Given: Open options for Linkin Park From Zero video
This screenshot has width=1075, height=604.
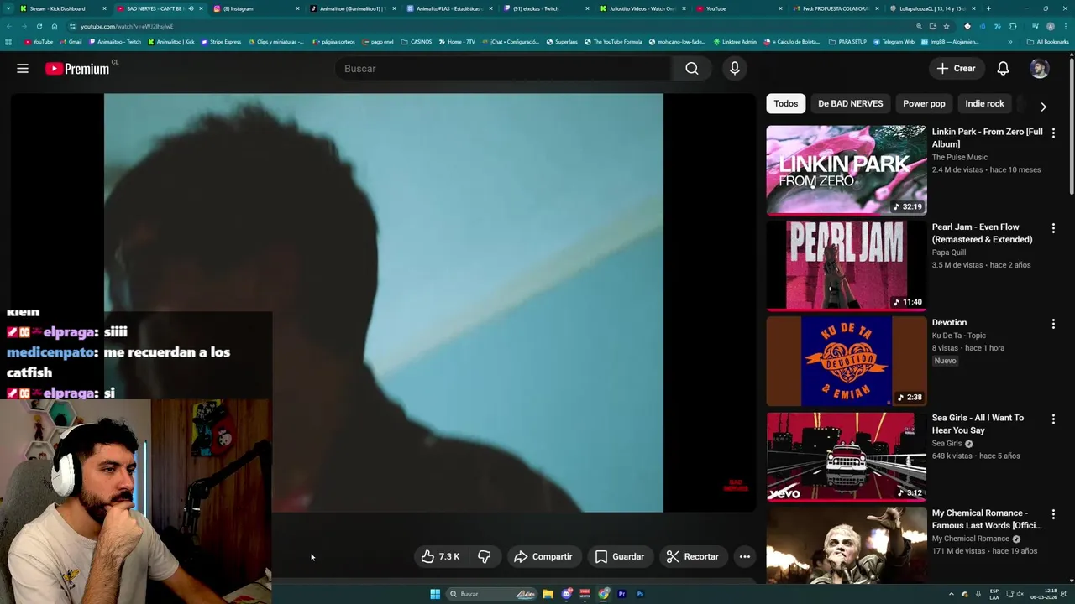Looking at the screenshot, I should pos(1053,133).
